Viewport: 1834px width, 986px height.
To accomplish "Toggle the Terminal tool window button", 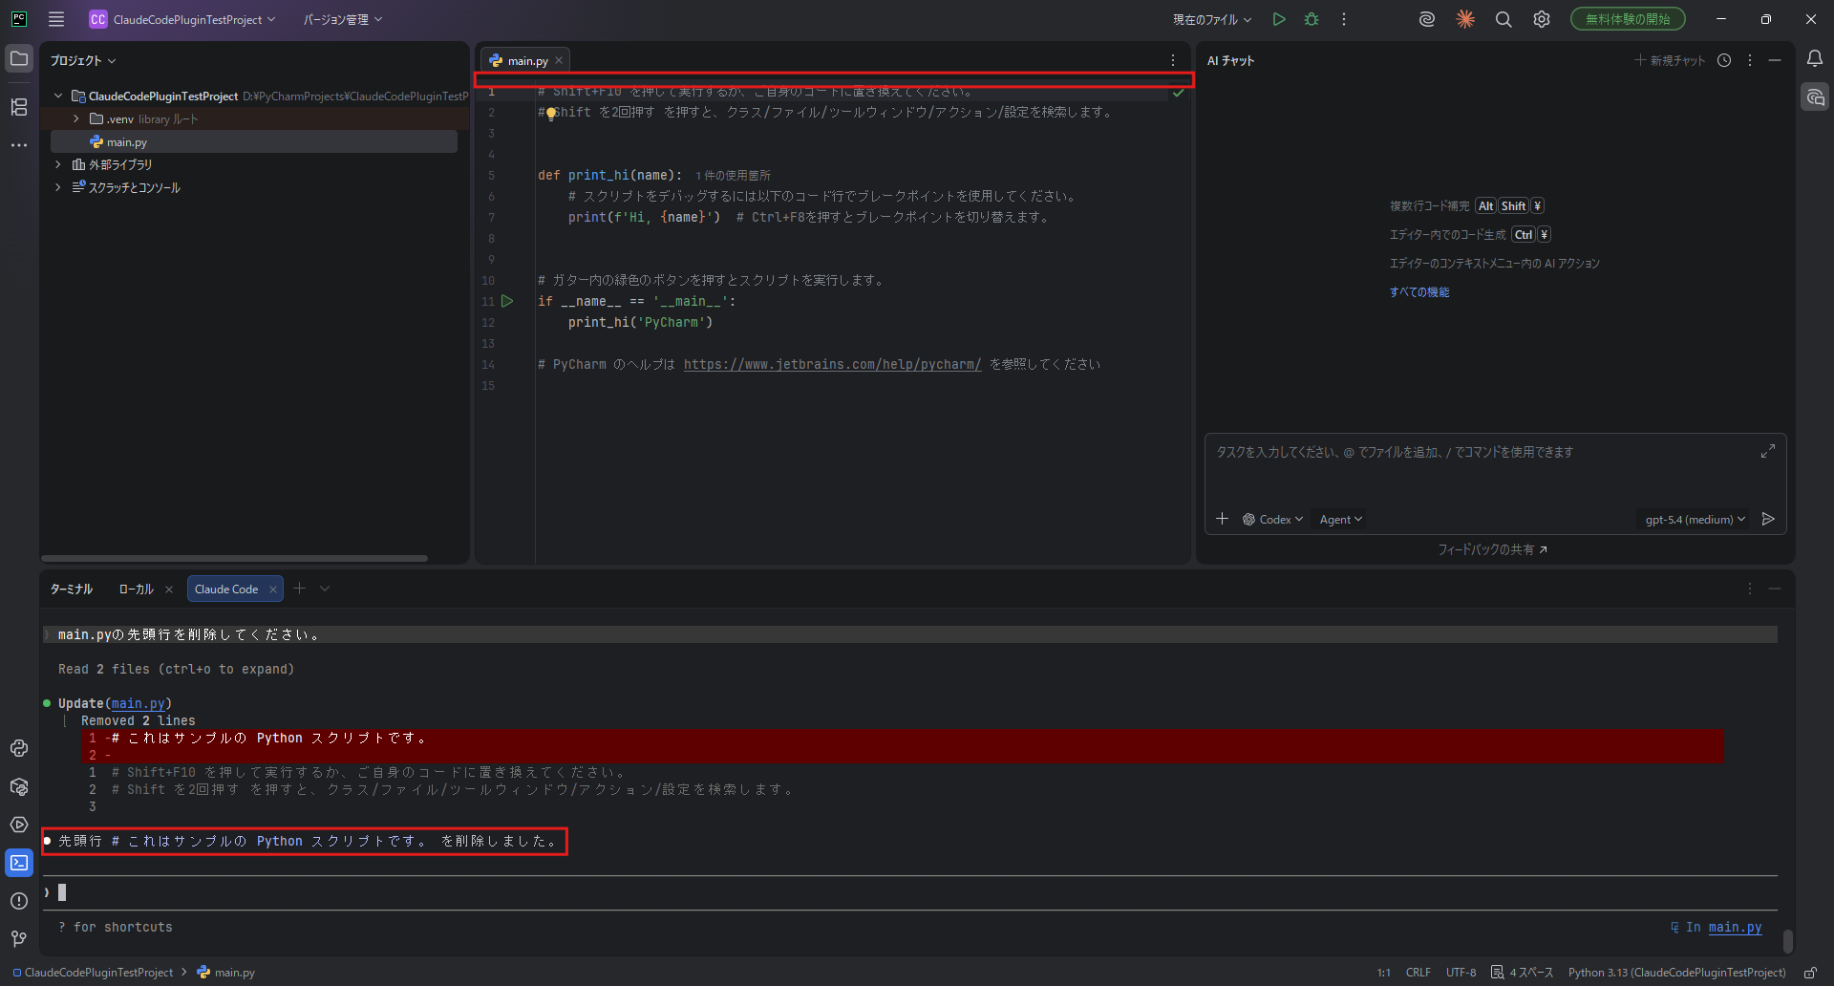I will coord(19,863).
